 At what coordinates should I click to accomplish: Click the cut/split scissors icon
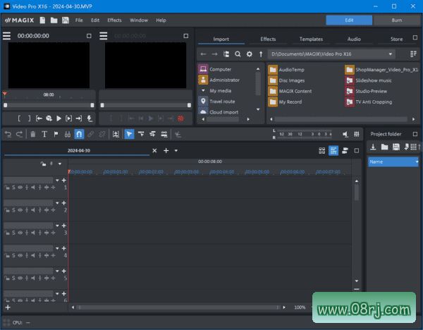click(178, 134)
